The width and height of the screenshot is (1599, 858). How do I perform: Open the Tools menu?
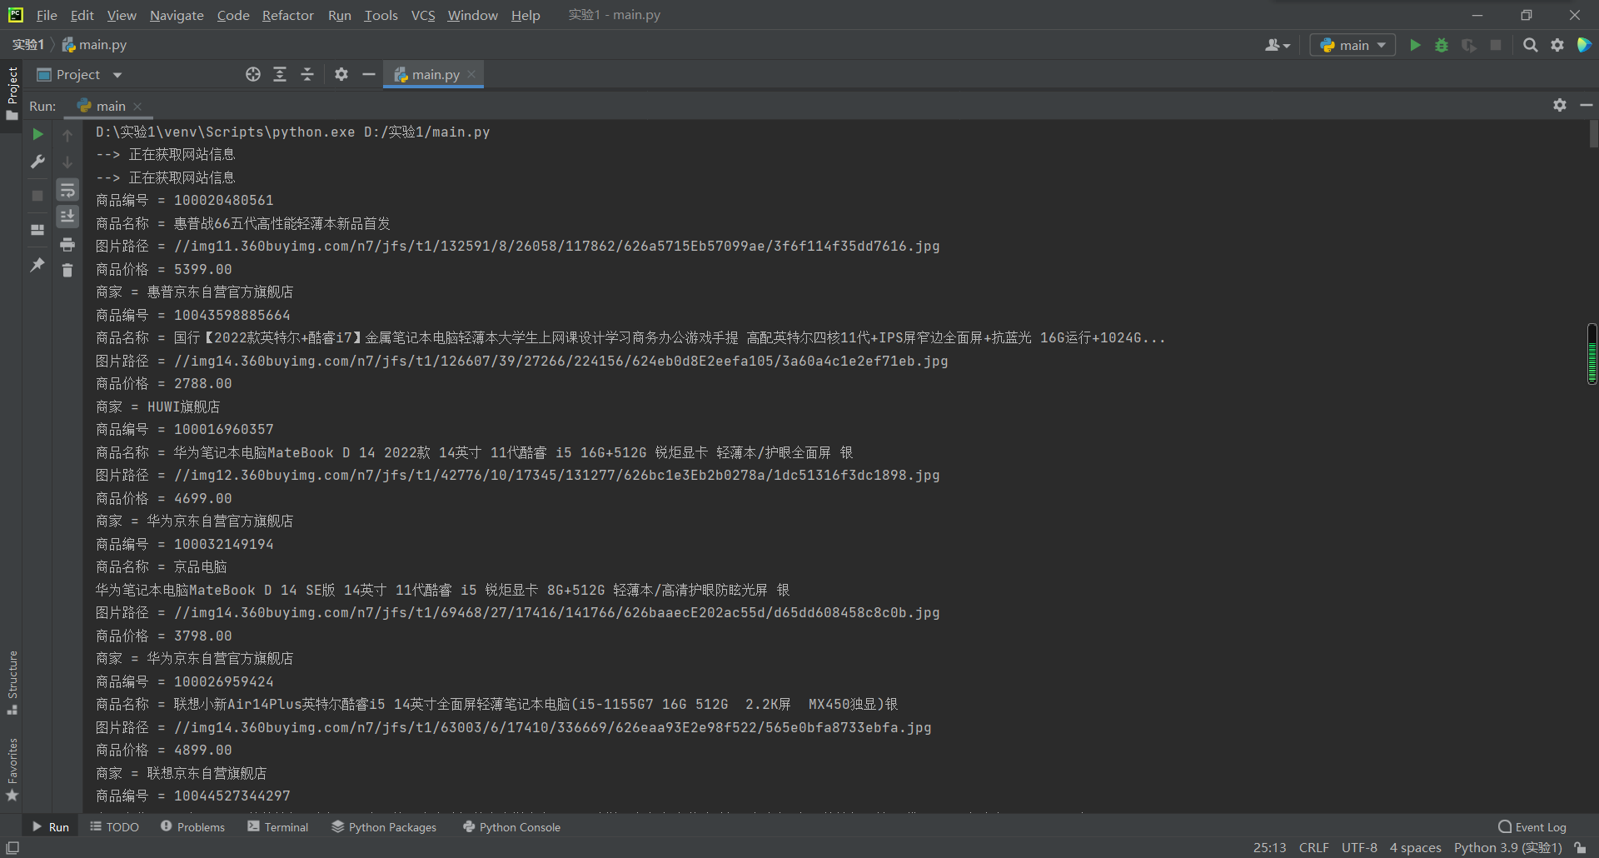coord(381,15)
